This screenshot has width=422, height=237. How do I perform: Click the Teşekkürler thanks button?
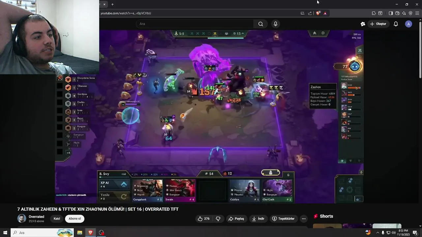coord(283,219)
